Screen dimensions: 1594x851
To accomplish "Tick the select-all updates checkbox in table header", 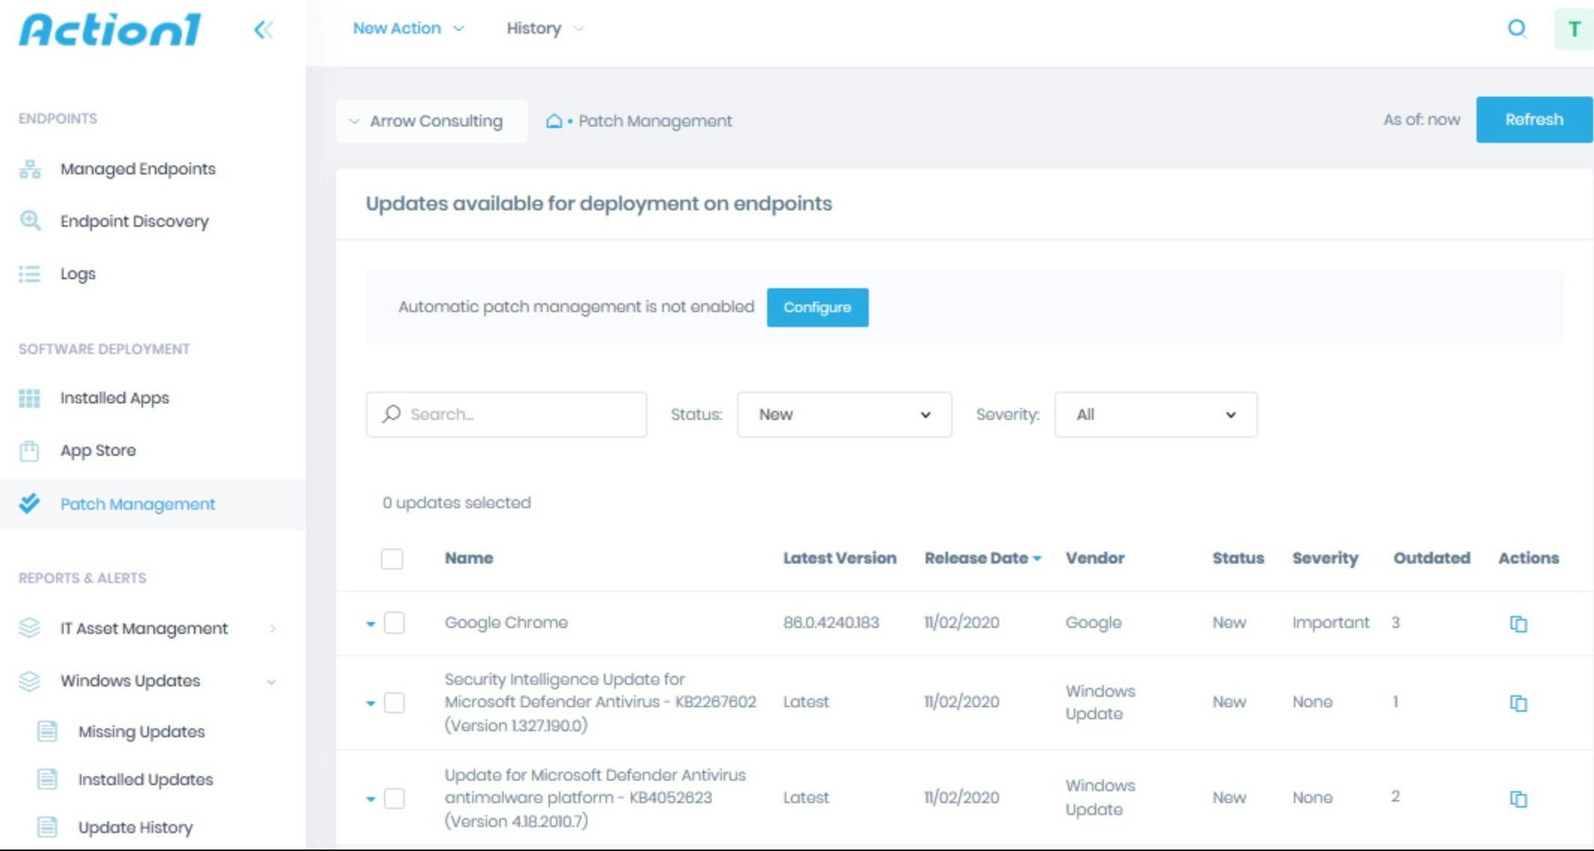I will click(392, 559).
